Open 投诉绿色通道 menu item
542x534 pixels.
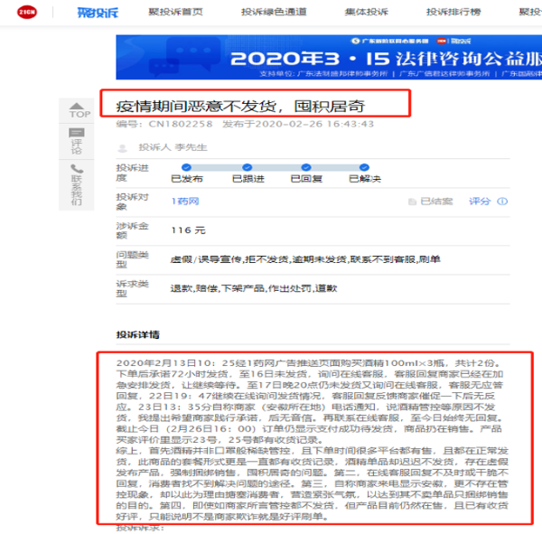pyautogui.click(x=274, y=12)
